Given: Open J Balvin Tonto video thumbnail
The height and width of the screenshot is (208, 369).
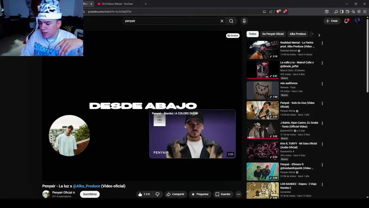Looking at the screenshot, I should pyautogui.click(x=263, y=130).
